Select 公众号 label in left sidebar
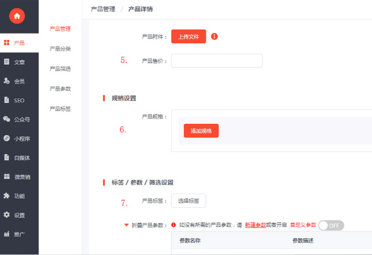This screenshot has height=255, width=372. 22,120
